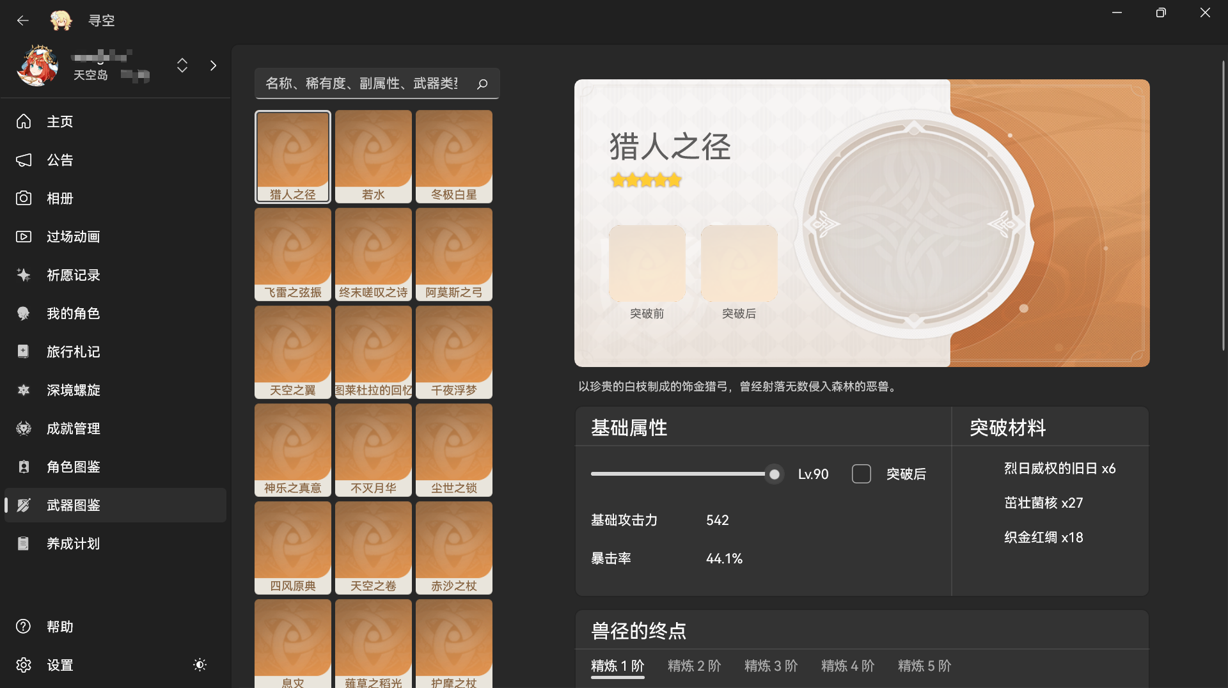The width and height of the screenshot is (1228, 688).
Task: Select the 飞雷之弦振 weapon card
Action: [x=293, y=254]
